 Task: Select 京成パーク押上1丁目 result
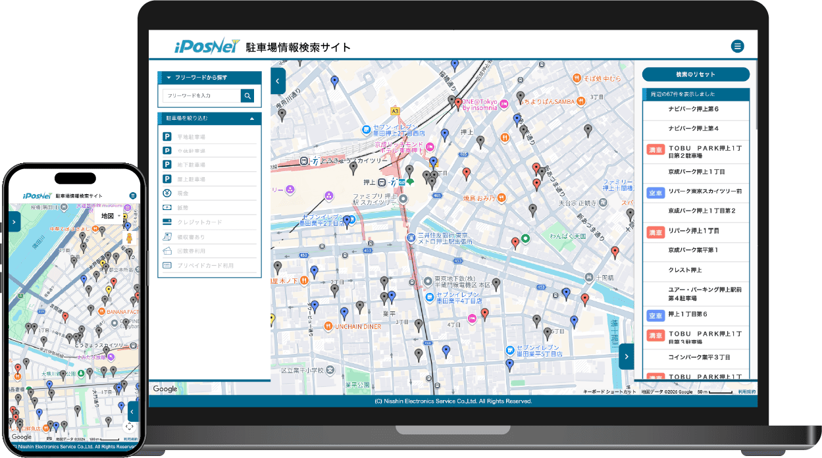pyautogui.click(x=696, y=172)
